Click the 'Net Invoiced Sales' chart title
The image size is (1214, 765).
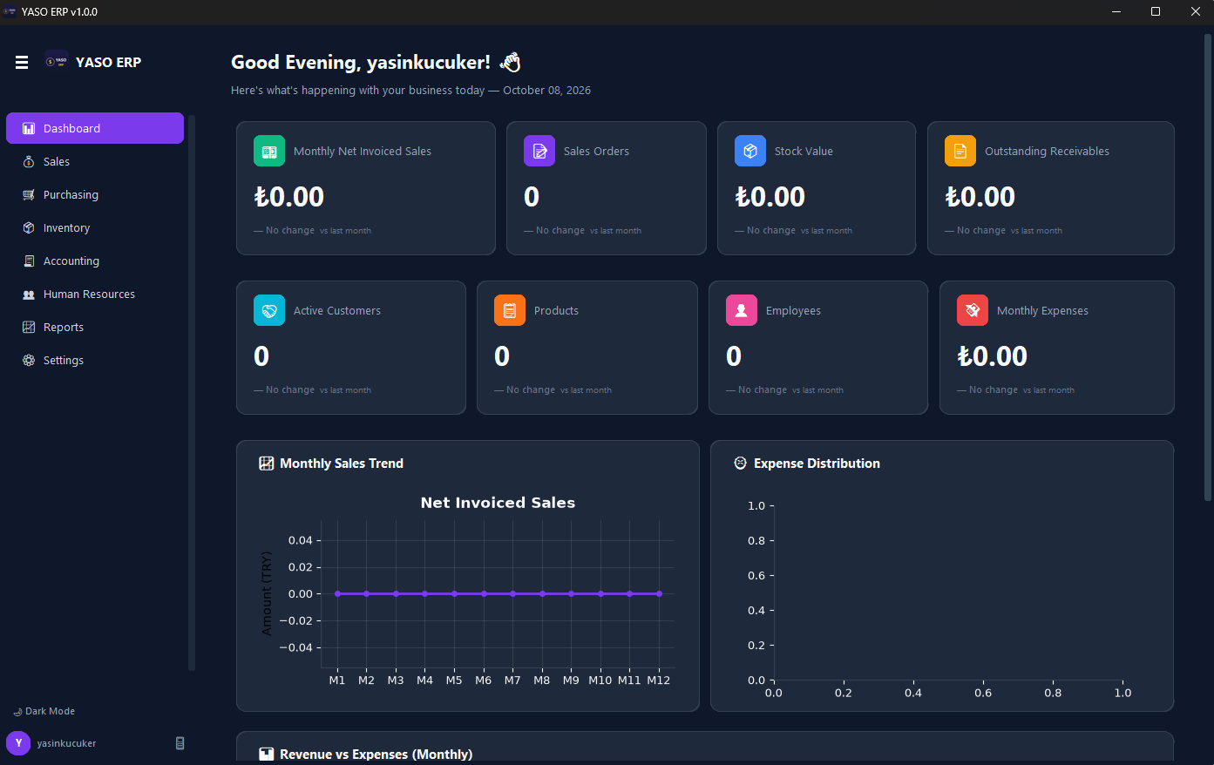coord(498,503)
